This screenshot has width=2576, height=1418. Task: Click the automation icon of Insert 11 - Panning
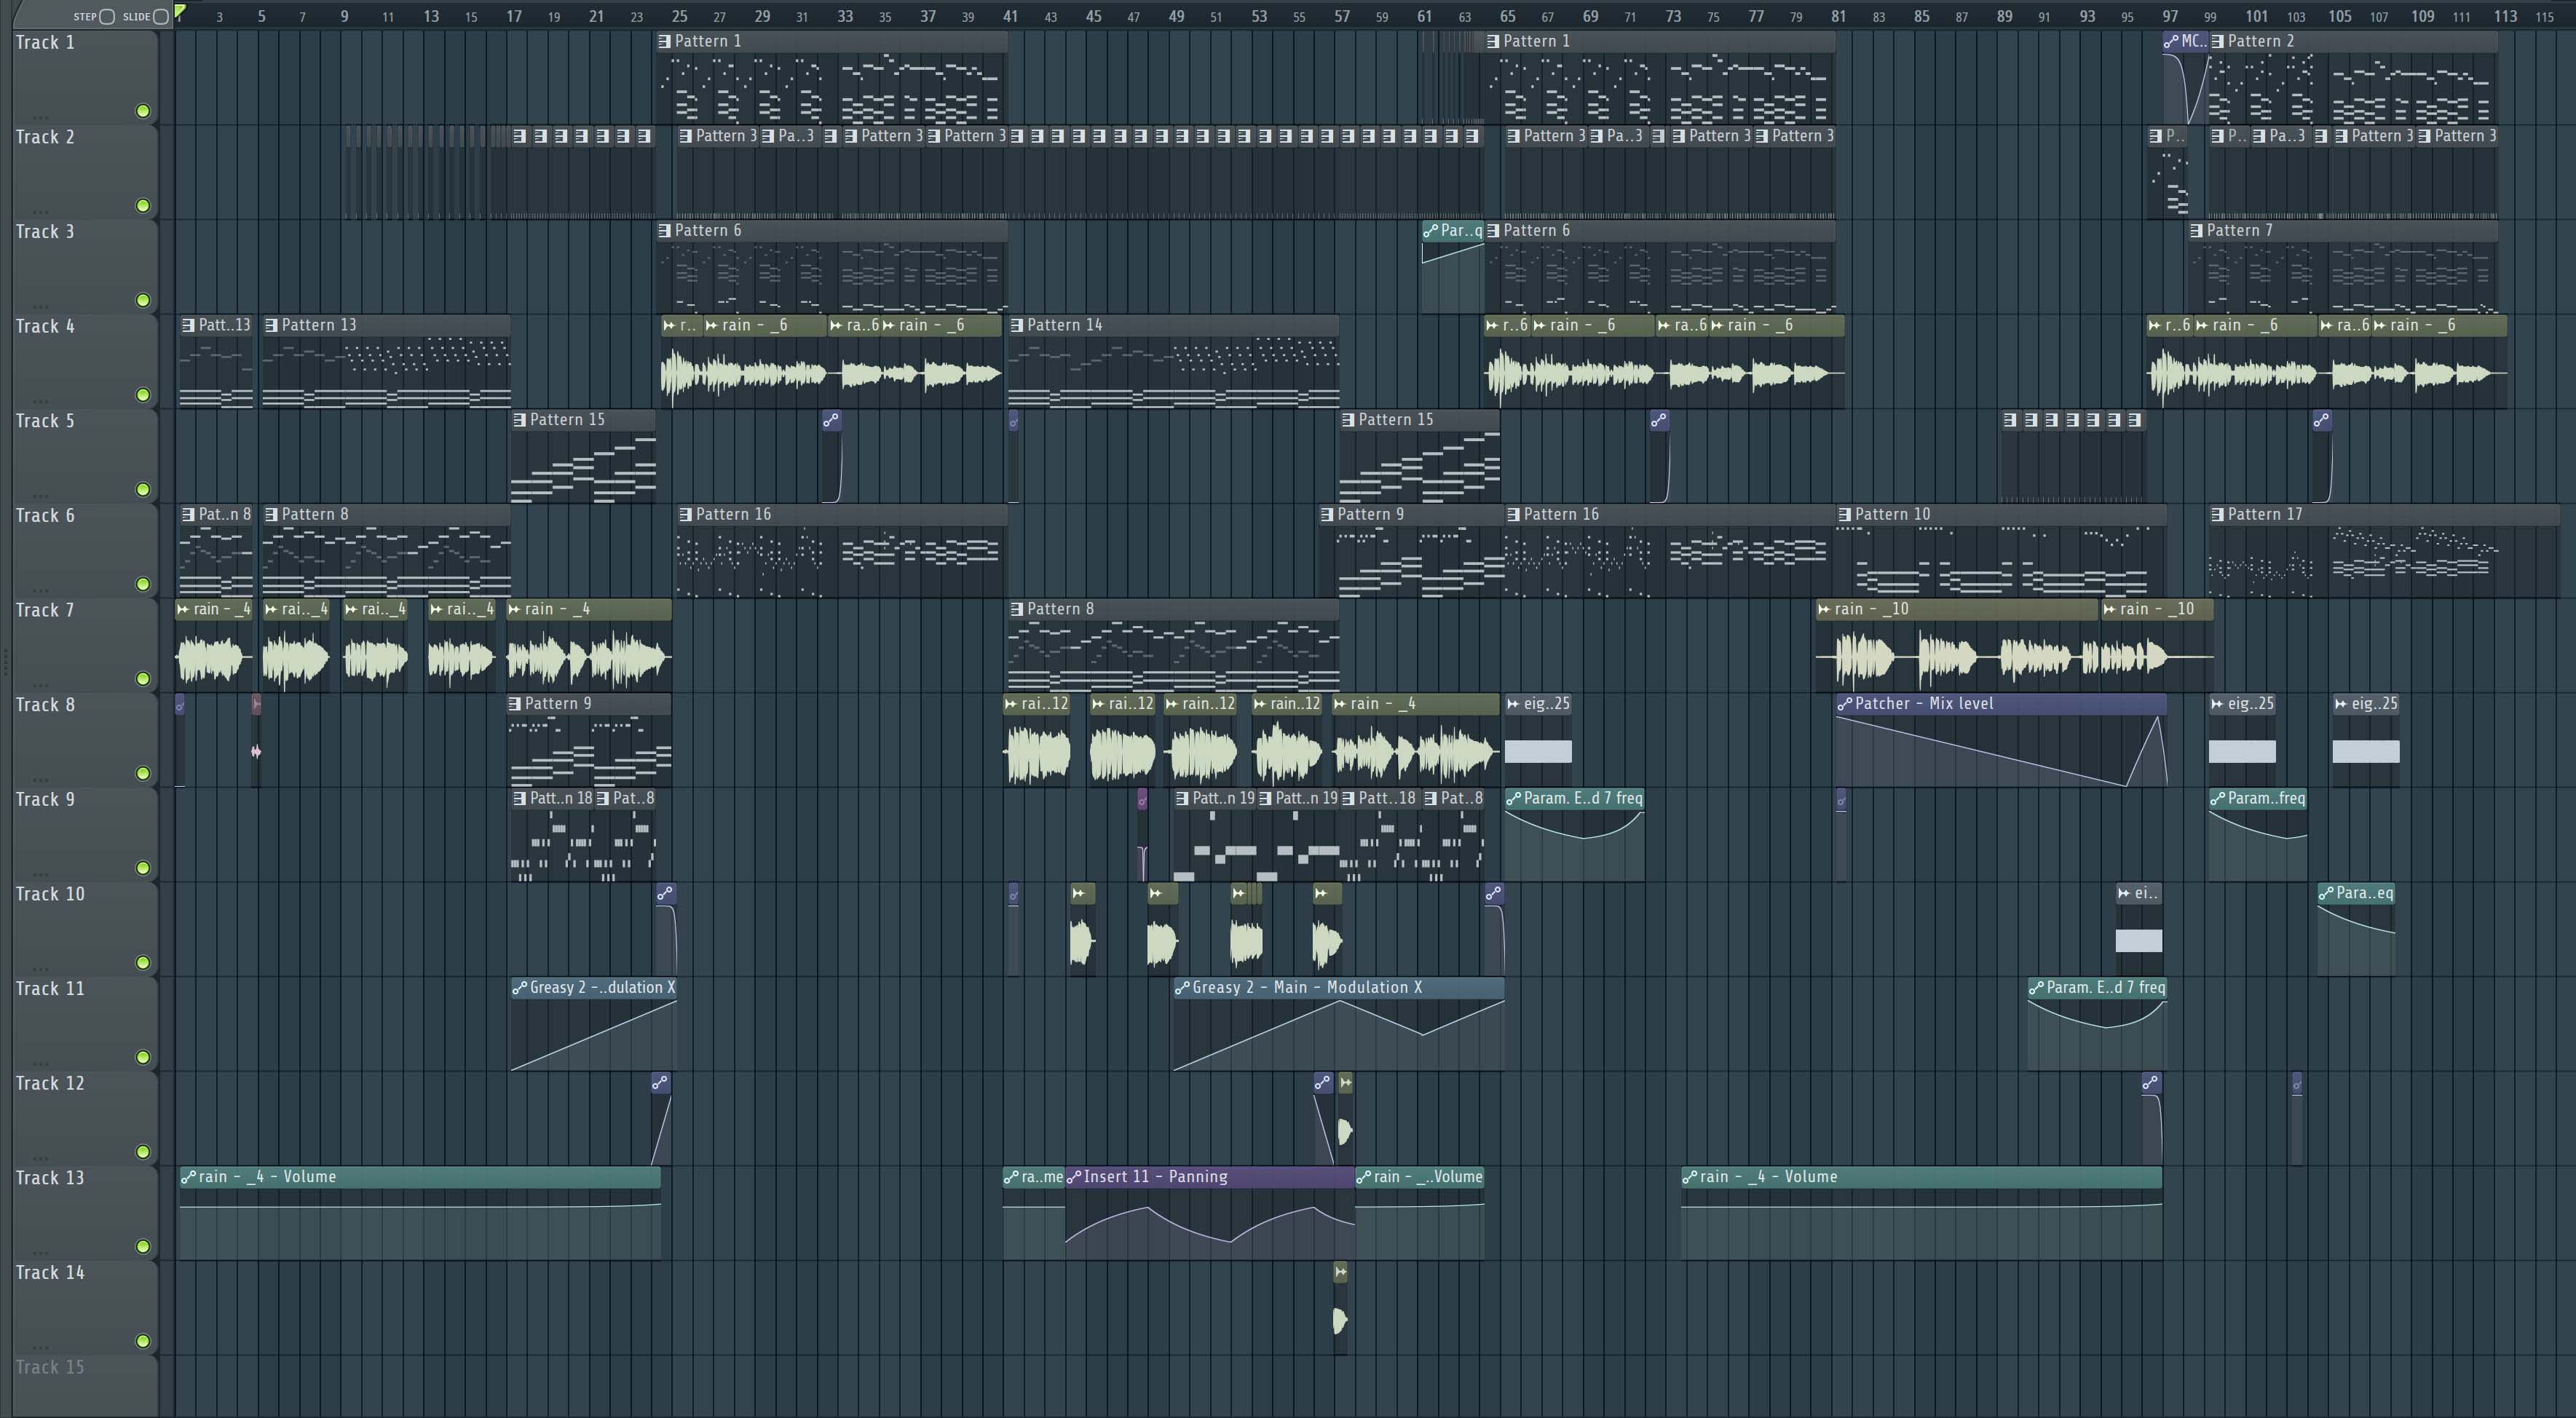(1074, 1177)
